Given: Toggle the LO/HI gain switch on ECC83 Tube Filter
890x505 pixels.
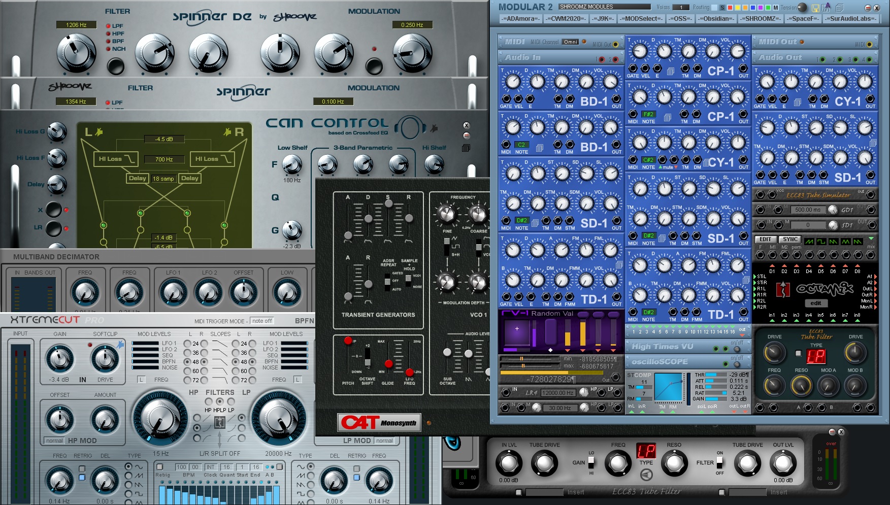Looking at the screenshot, I should (x=591, y=462).
